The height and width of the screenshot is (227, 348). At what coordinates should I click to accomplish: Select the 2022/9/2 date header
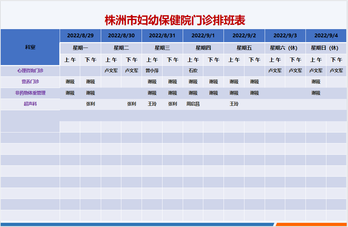click(x=244, y=36)
